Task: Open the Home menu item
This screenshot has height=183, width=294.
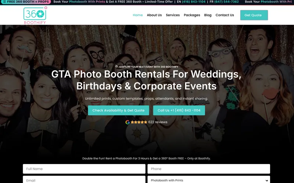Action: pos(137,15)
